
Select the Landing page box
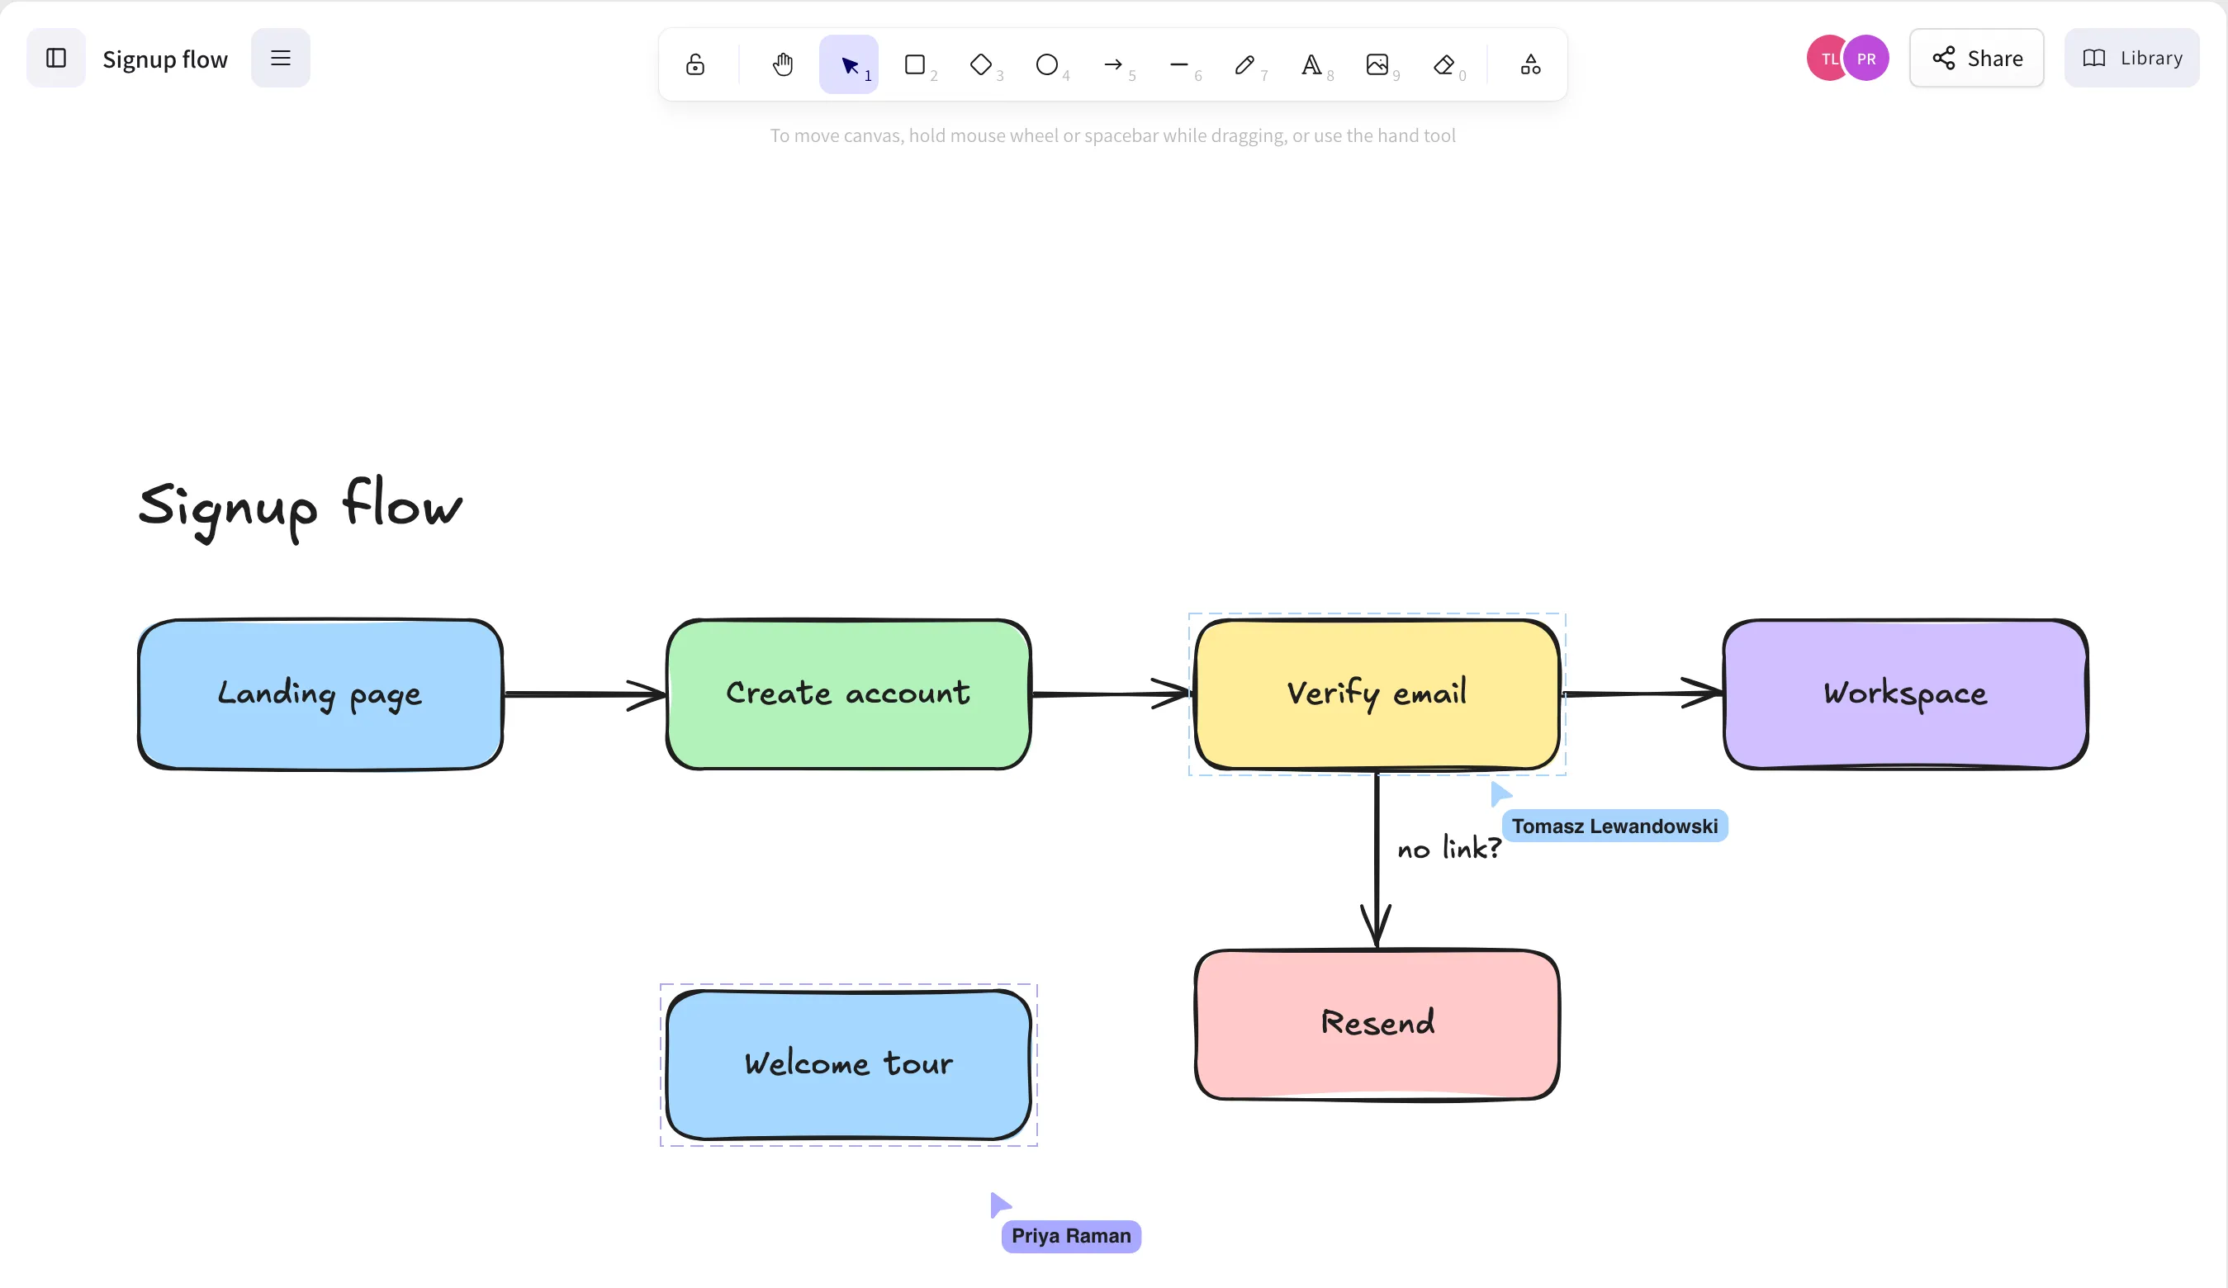(320, 694)
